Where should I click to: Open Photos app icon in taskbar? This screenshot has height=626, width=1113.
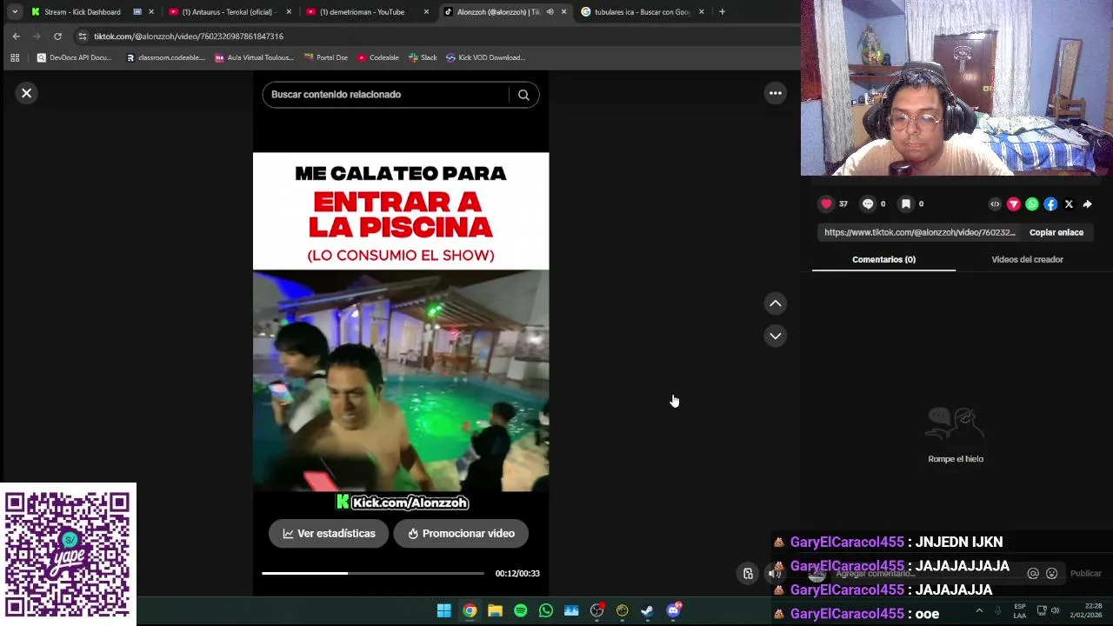571,611
